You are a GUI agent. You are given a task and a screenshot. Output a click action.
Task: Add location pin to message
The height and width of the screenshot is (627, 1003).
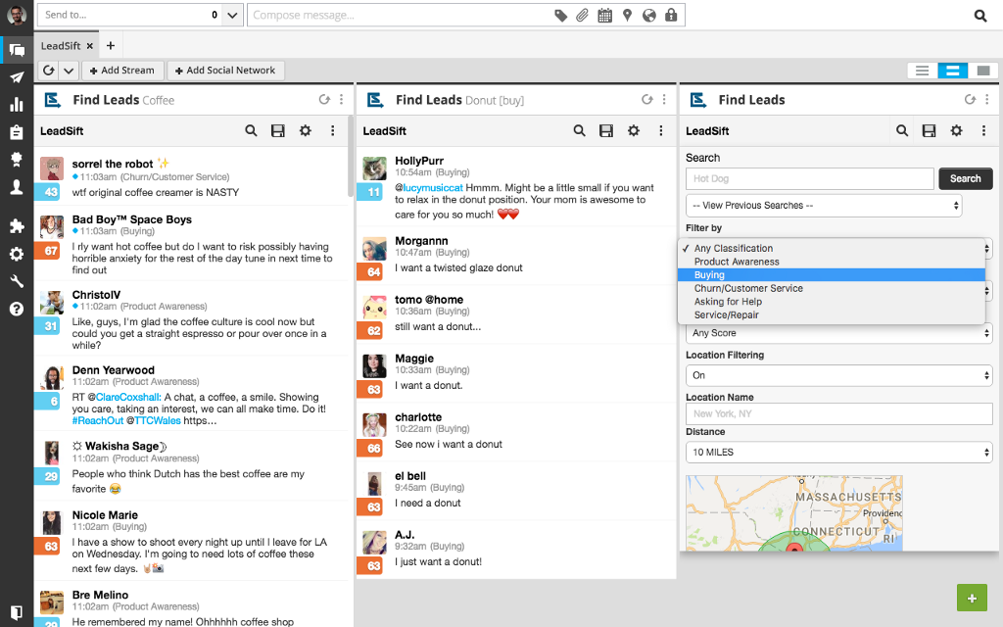point(628,16)
